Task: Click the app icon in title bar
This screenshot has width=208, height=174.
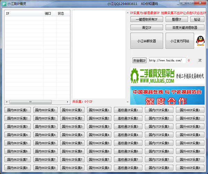Action: click(4, 4)
